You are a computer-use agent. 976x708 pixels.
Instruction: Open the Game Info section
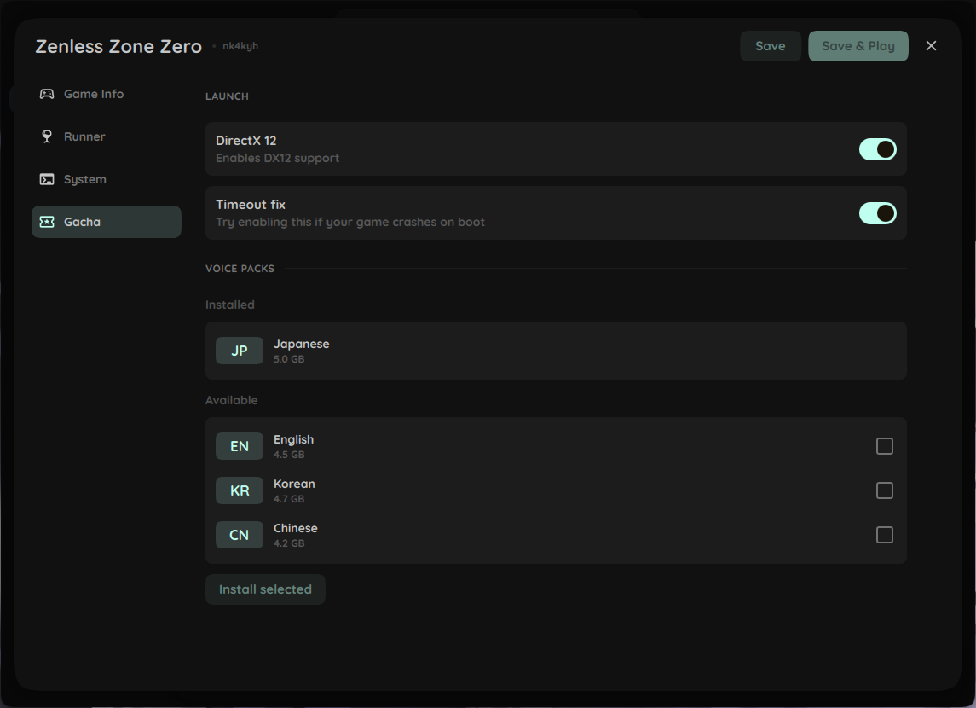(107, 94)
